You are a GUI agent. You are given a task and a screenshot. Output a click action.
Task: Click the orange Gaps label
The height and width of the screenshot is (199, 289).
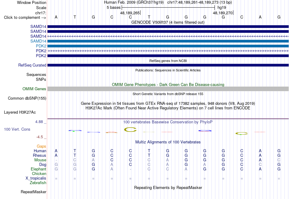click(41, 146)
